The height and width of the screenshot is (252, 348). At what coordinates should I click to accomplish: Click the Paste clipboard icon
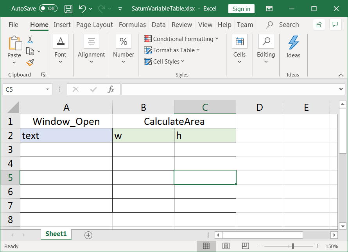[15, 43]
